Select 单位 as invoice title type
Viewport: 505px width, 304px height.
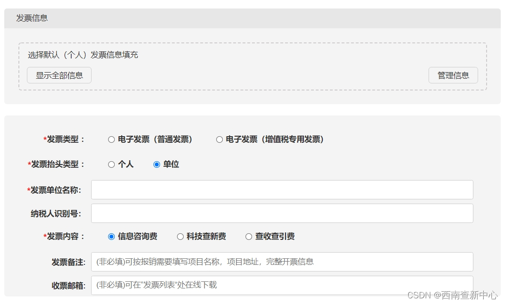157,164
